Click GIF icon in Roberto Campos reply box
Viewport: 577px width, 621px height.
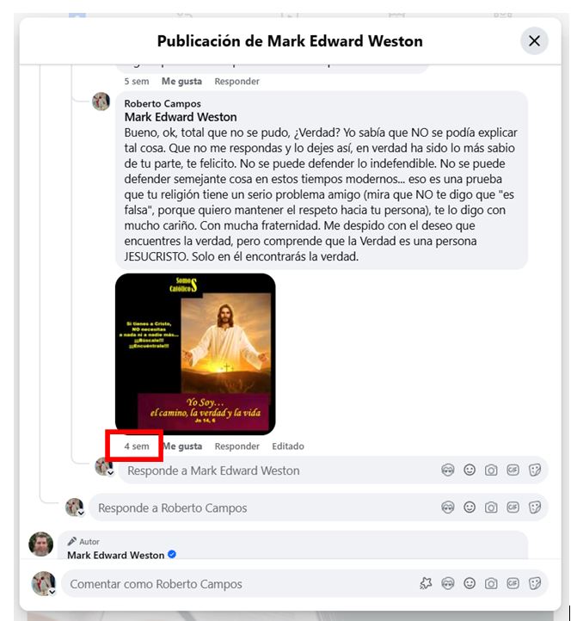[513, 507]
